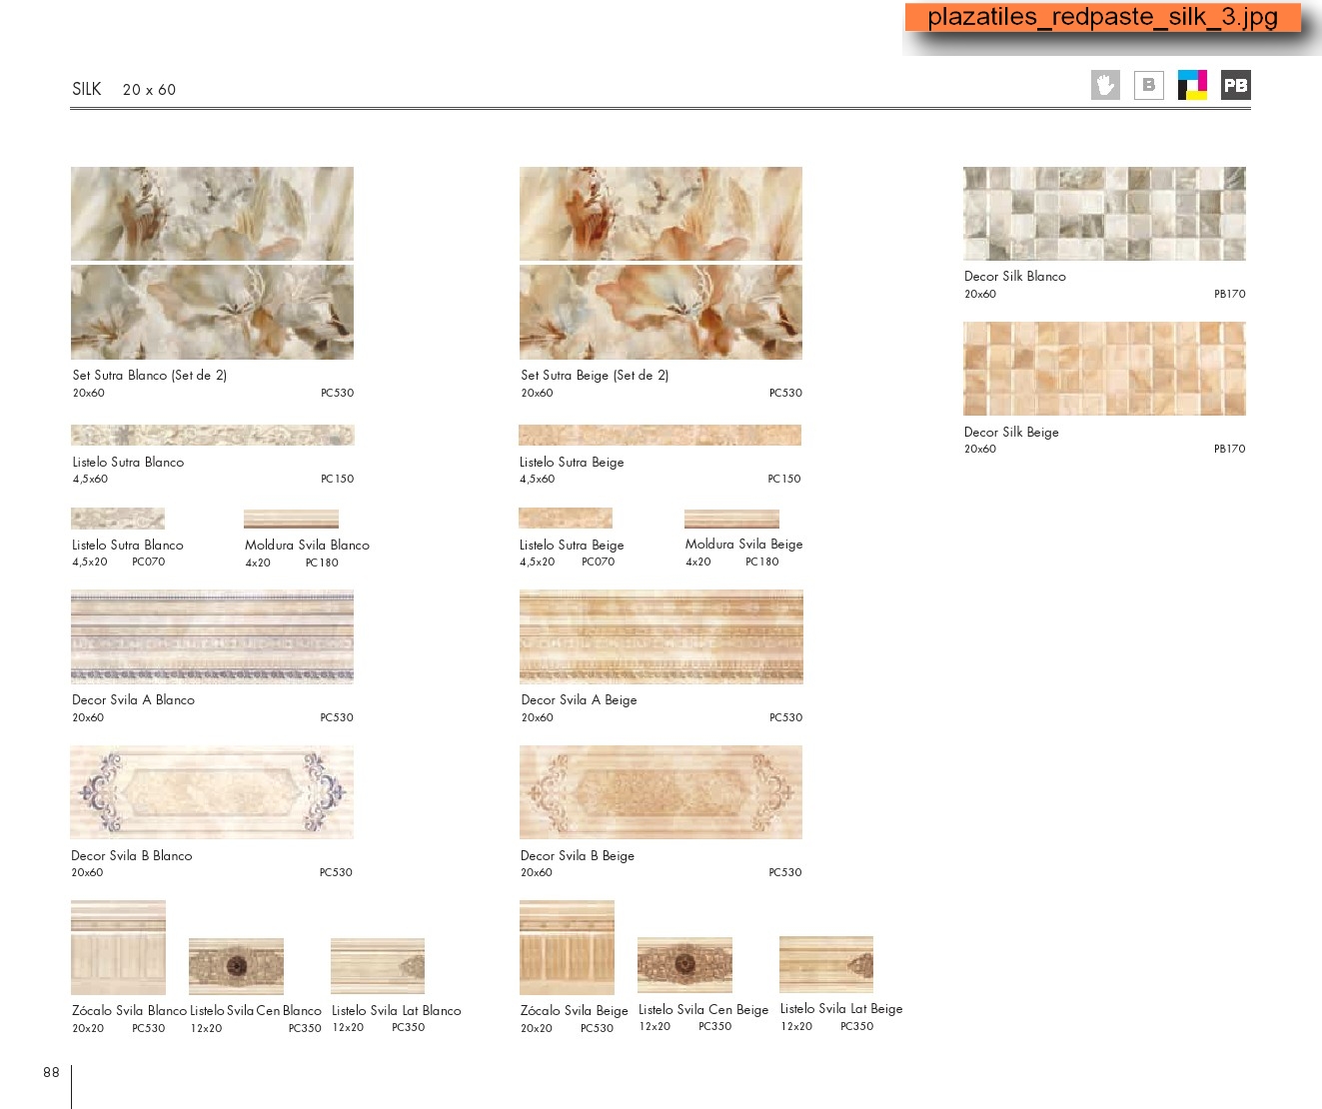Select the Listelo Svila Cen Blanco image
The image size is (1322, 1109).
236,966
